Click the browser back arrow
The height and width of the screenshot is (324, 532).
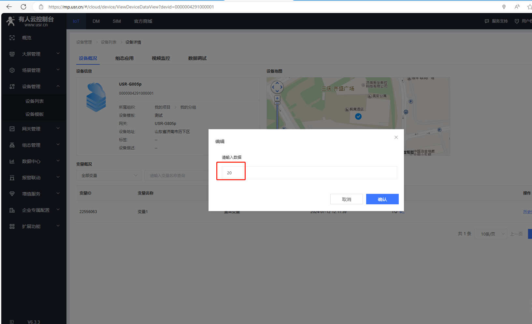pos(9,7)
